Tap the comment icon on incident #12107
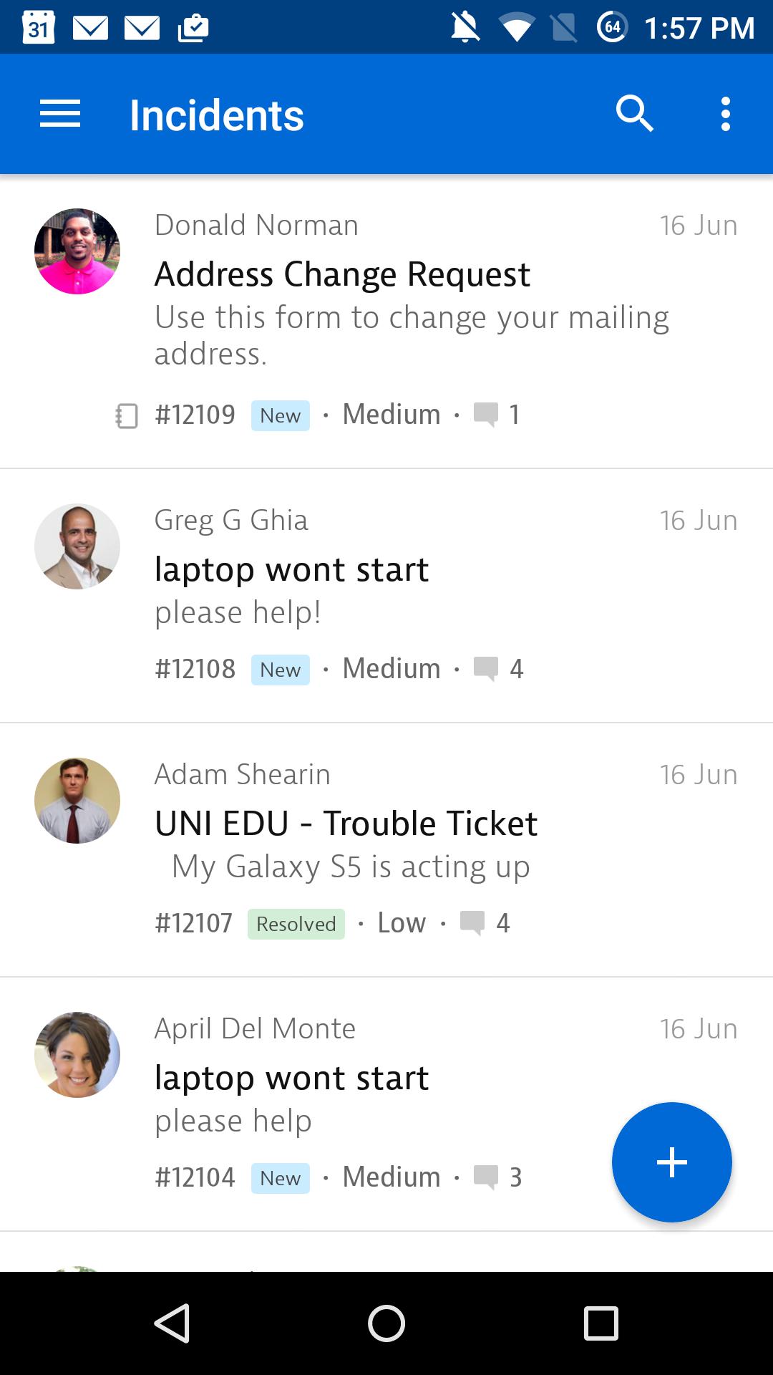Screen dimensions: 773x1375 [472, 923]
